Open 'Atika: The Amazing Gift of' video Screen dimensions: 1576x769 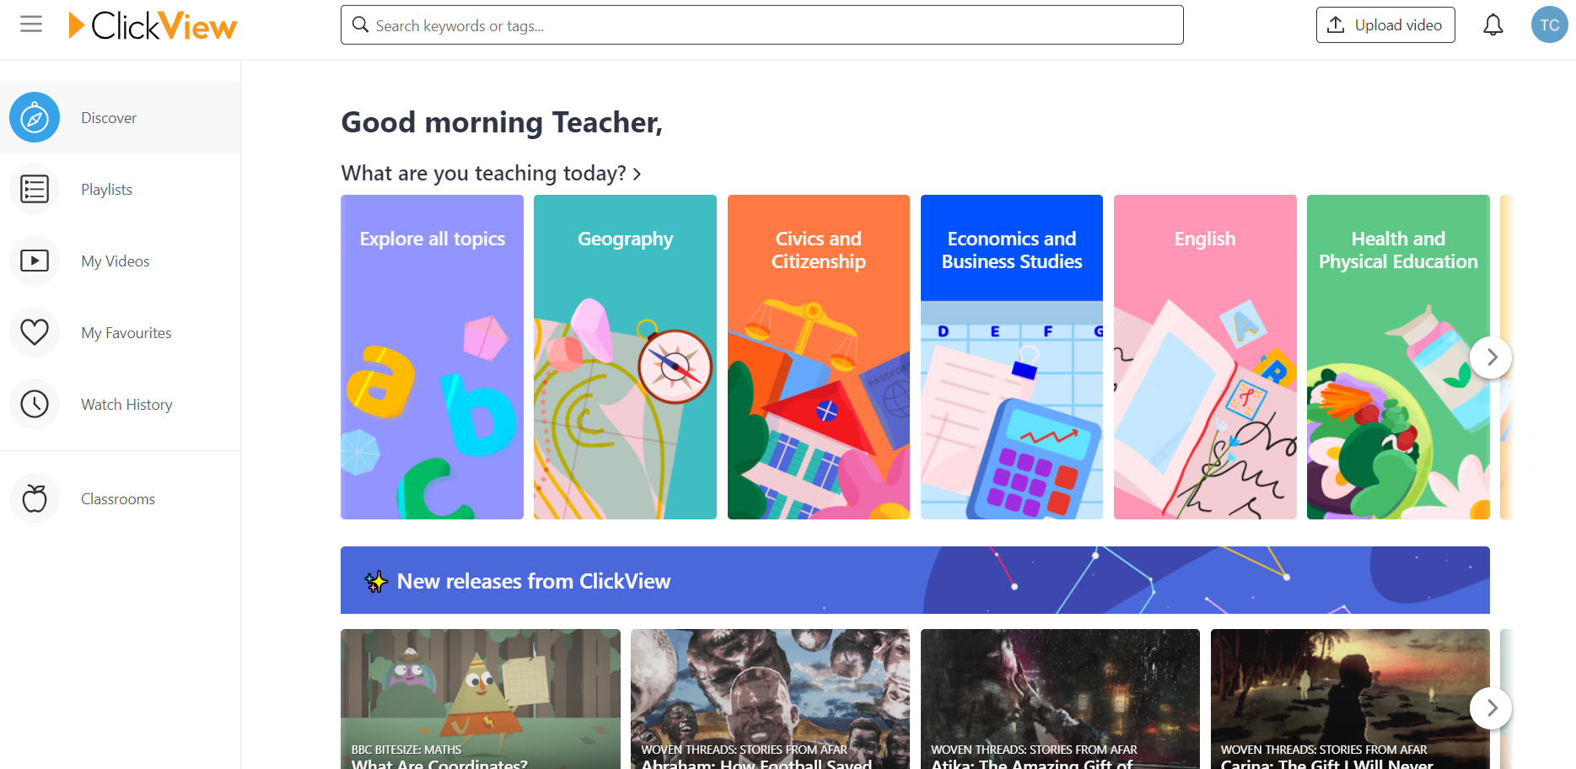(x=1060, y=699)
